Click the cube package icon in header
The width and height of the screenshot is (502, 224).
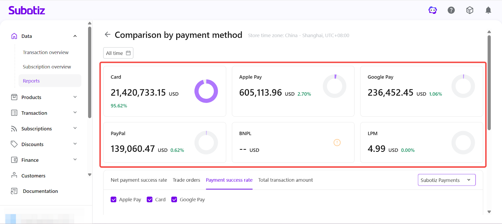(x=470, y=10)
